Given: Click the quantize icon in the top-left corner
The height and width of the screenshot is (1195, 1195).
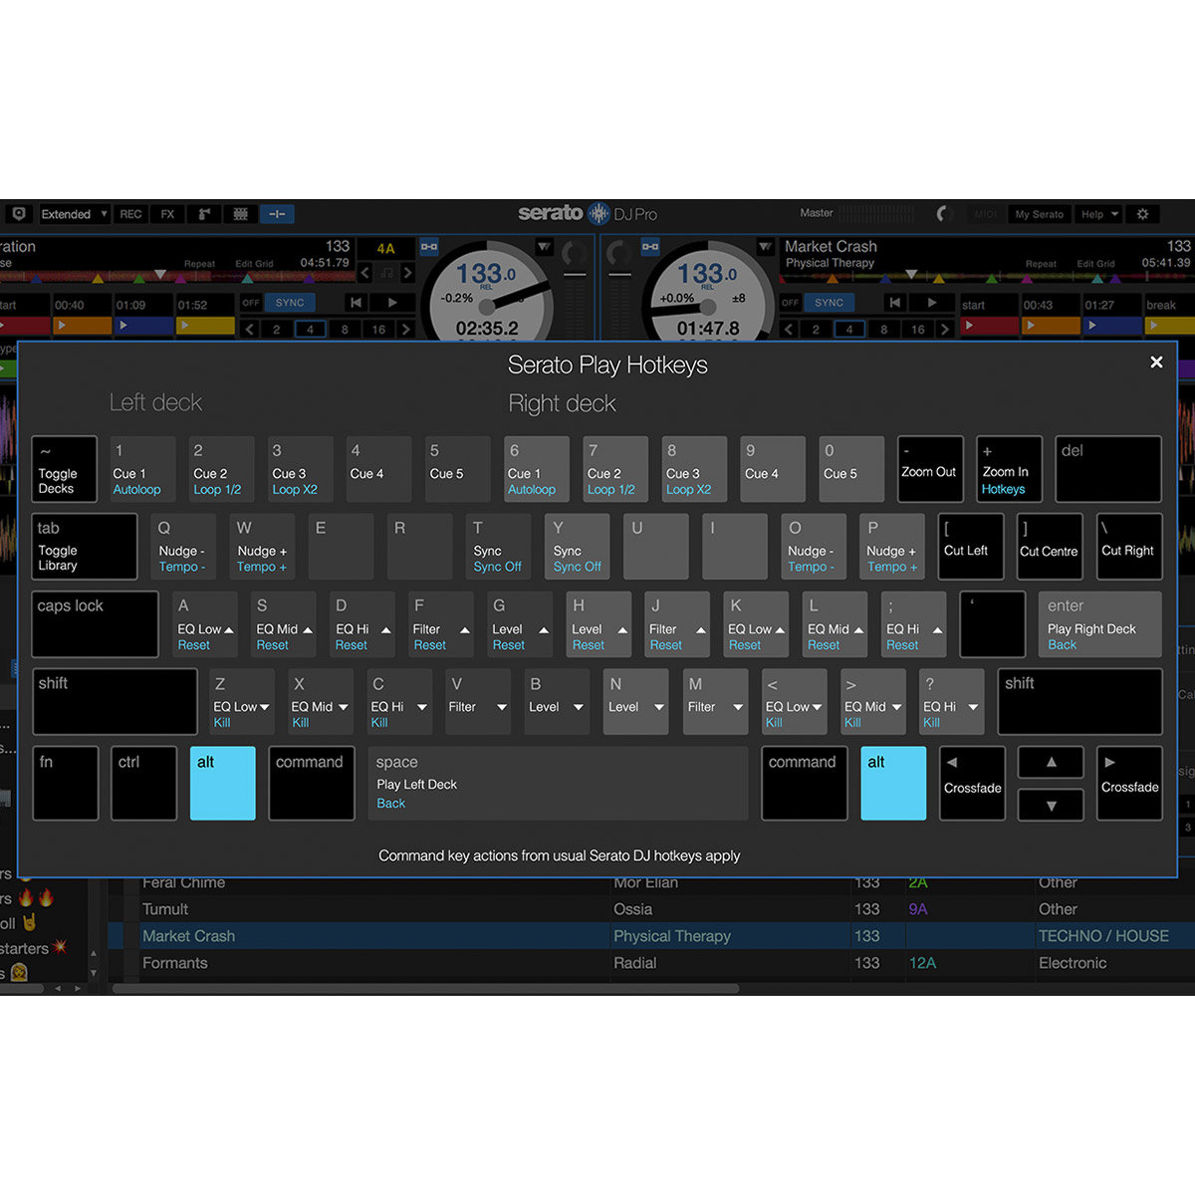Looking at the screenshot, I should (18, 214).
